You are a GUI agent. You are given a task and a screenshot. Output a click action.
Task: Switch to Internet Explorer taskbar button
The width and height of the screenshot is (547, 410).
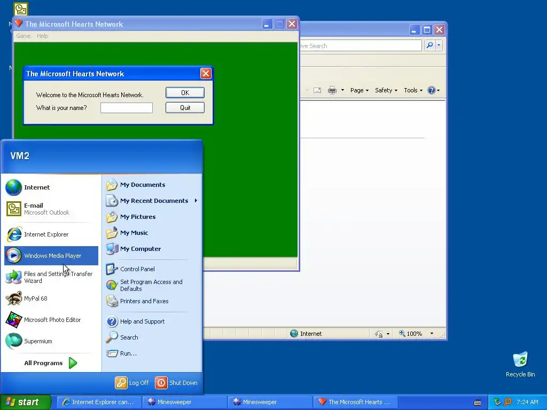[98, 402]
